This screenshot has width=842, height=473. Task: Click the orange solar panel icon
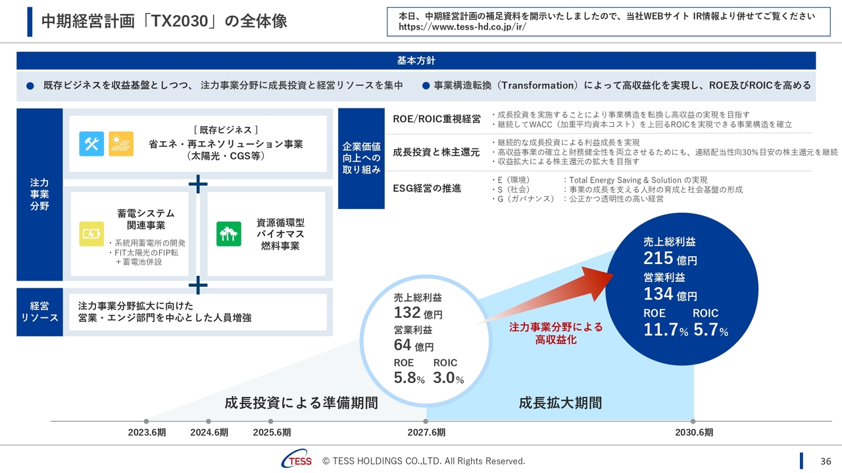(121, 144)
